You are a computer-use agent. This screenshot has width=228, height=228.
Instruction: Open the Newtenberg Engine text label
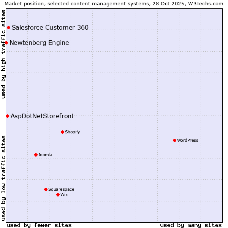(39, 43)
